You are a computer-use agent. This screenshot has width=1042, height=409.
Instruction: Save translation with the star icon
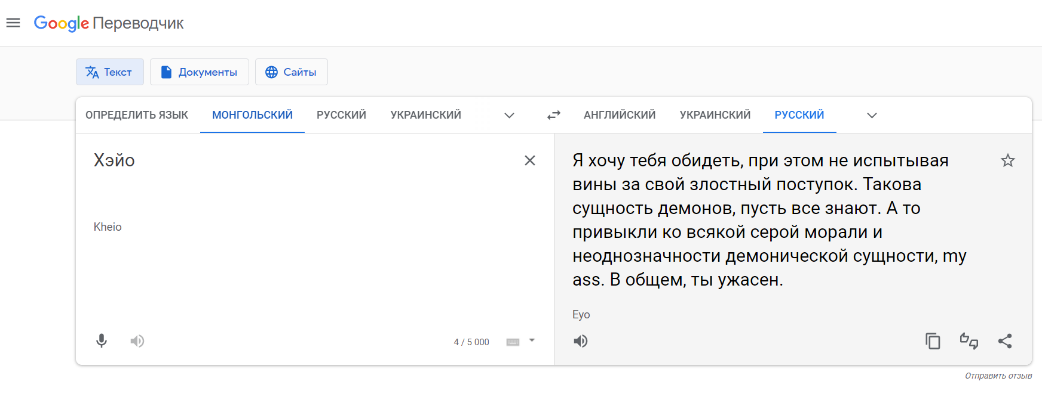point(1008,160)
